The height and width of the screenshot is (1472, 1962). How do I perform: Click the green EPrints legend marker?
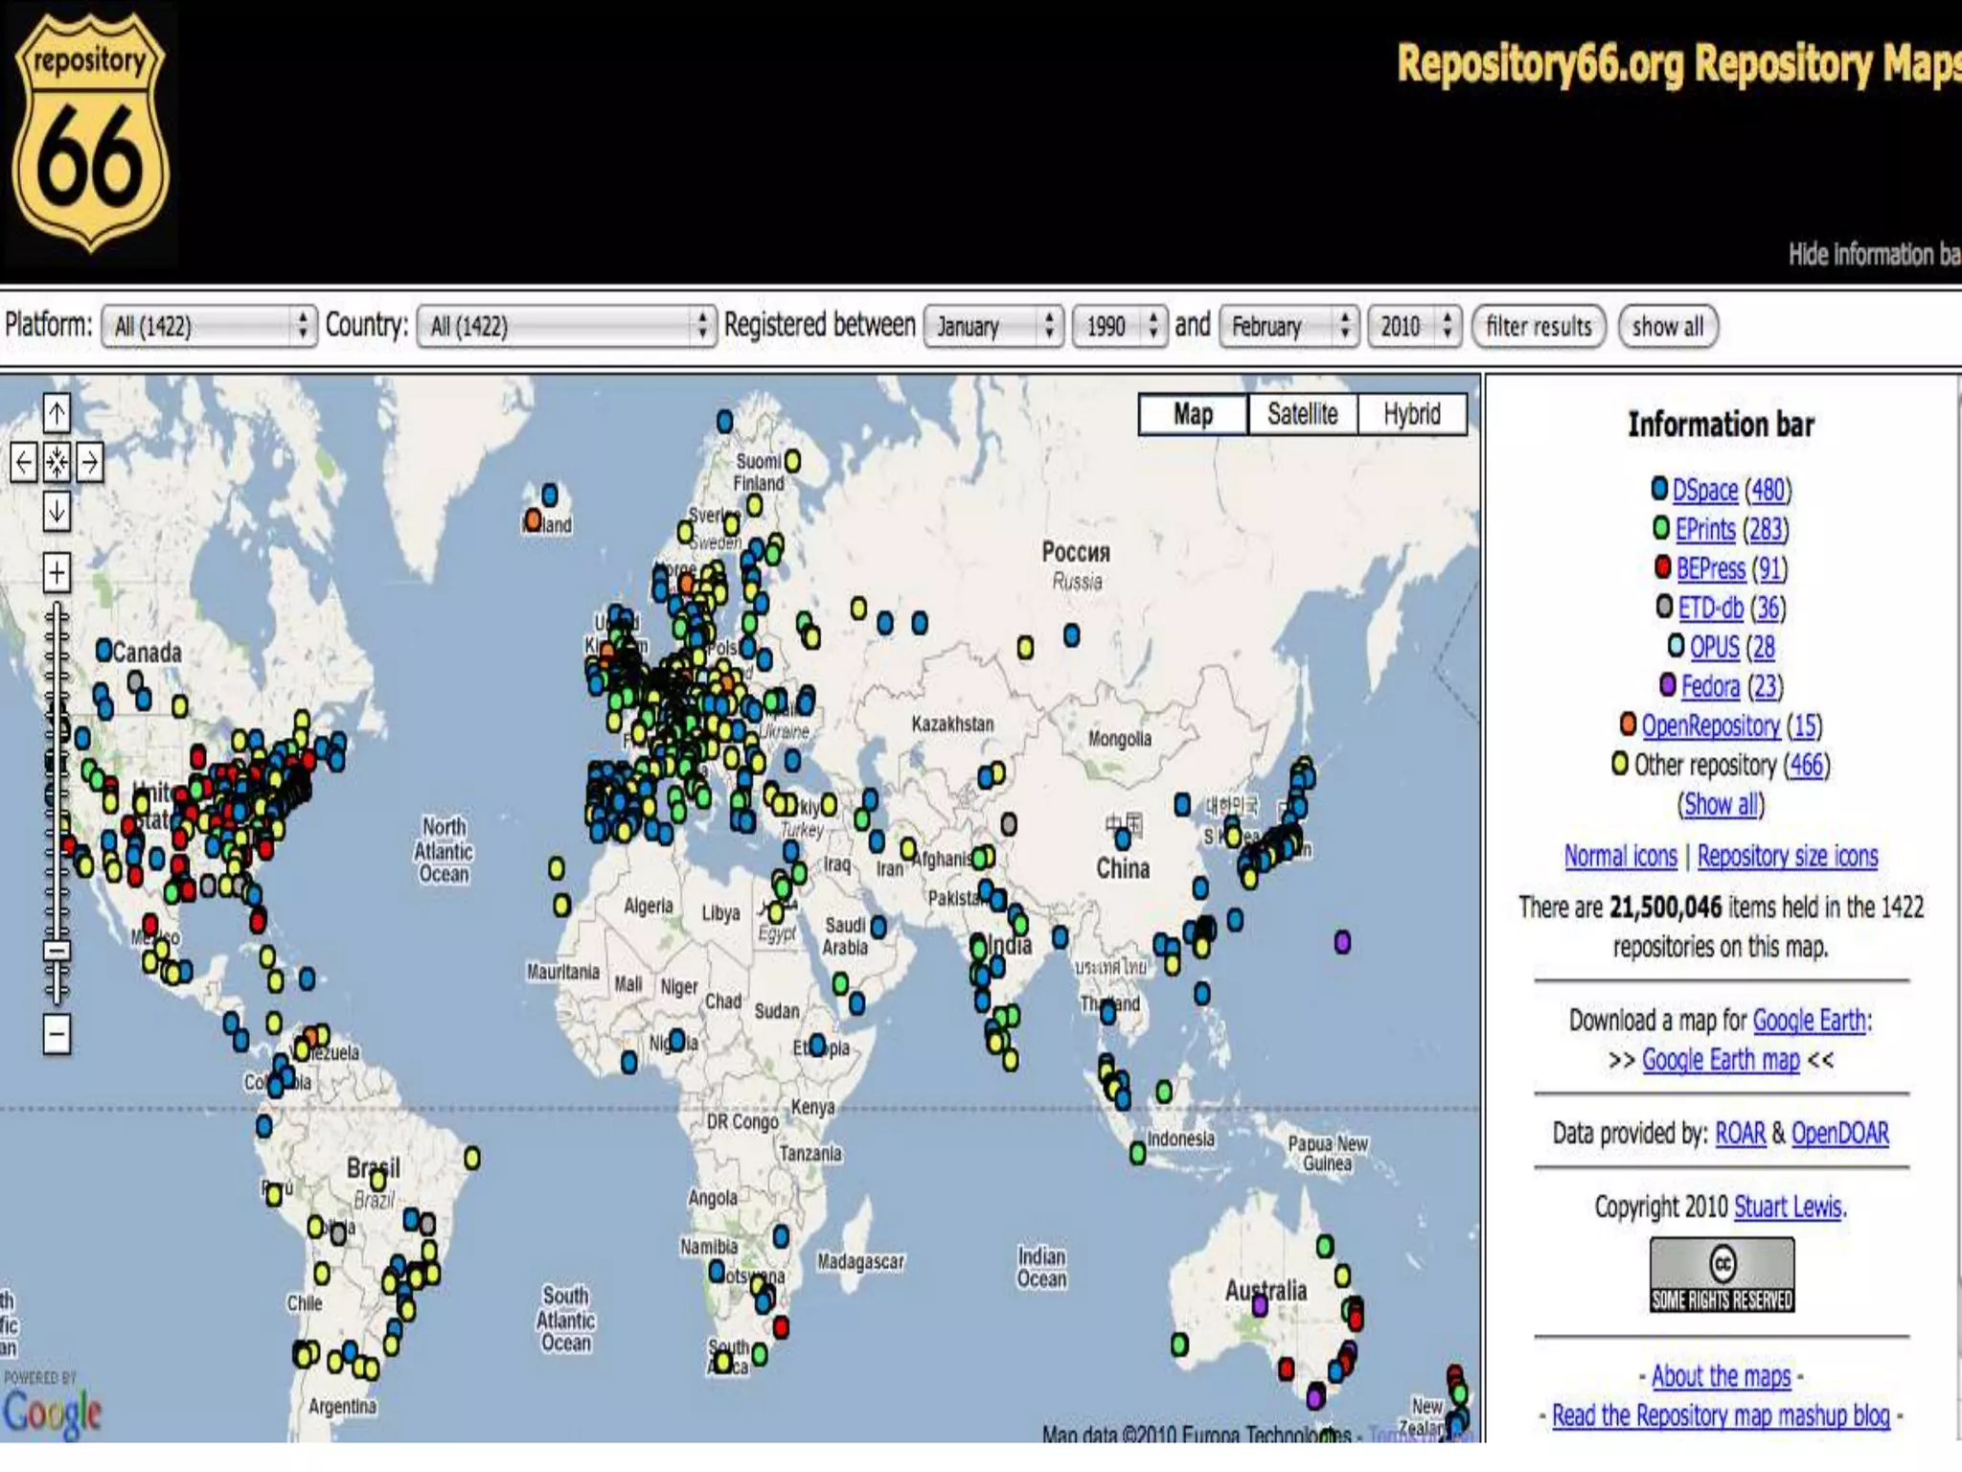click(1661, 527)
